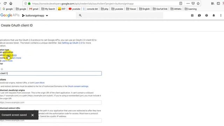
Task: Open the English bookmarks folder
Action: click(x=145, y=9)
